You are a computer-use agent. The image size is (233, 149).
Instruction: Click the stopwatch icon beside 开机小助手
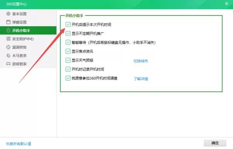(8, 30)
